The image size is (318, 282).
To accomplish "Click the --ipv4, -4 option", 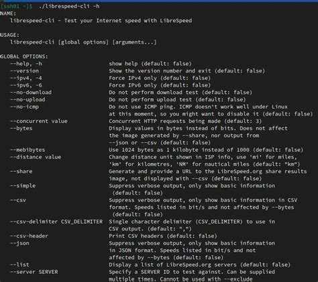I will tap(26, 78).
